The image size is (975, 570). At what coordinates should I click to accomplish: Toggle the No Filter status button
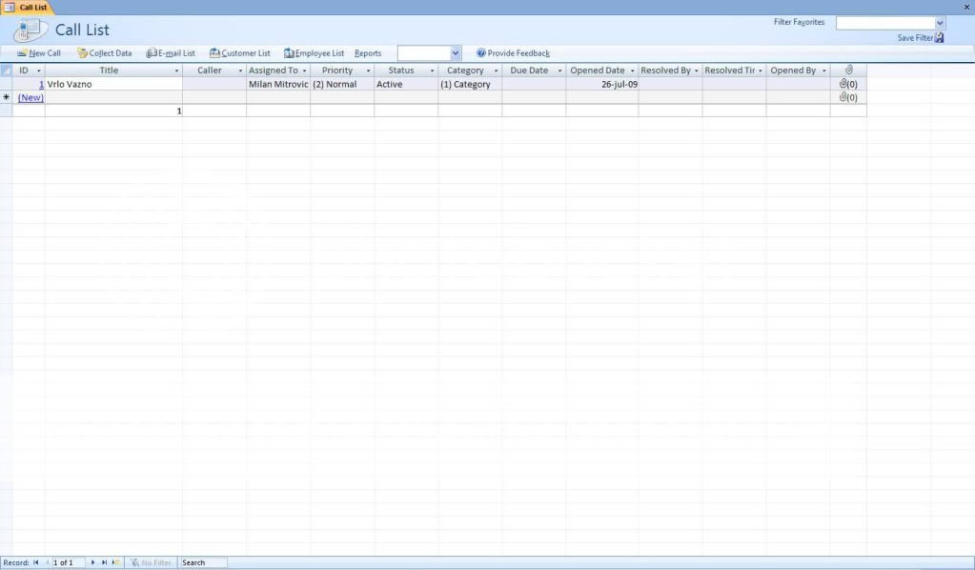[151, 562]
